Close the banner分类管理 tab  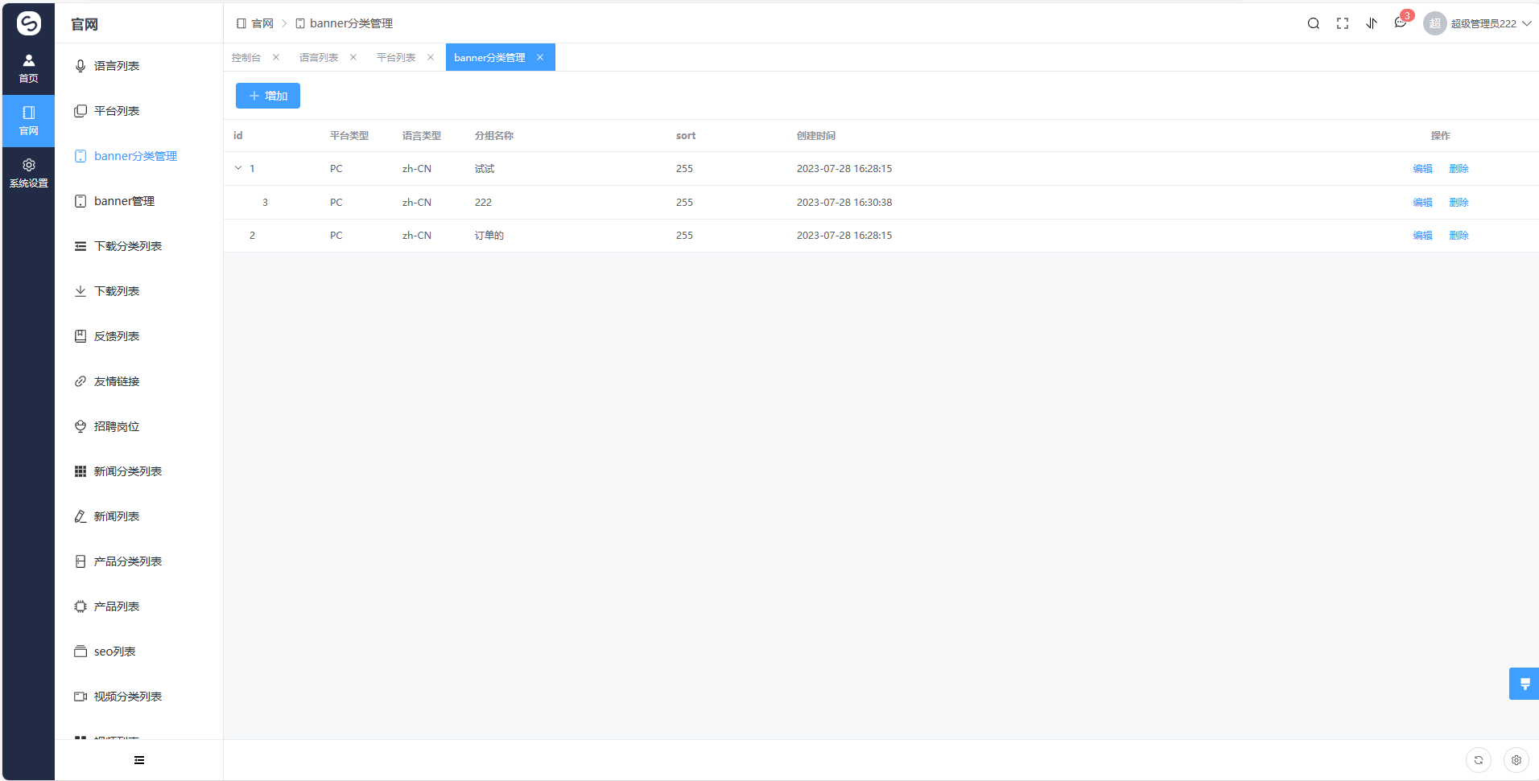(540, 57)
